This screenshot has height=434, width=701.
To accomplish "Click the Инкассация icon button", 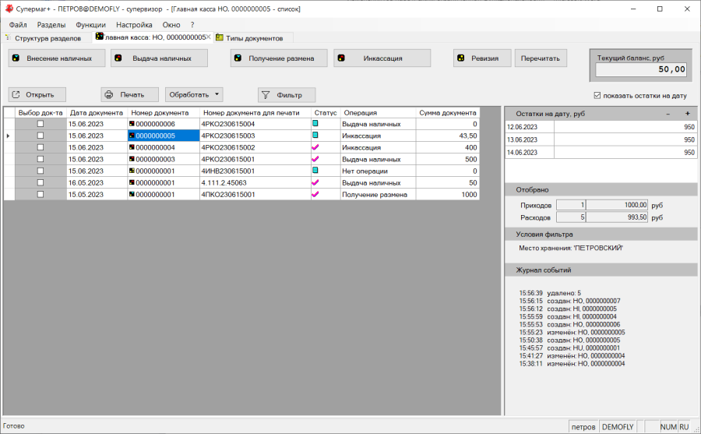I will (341, 58).
